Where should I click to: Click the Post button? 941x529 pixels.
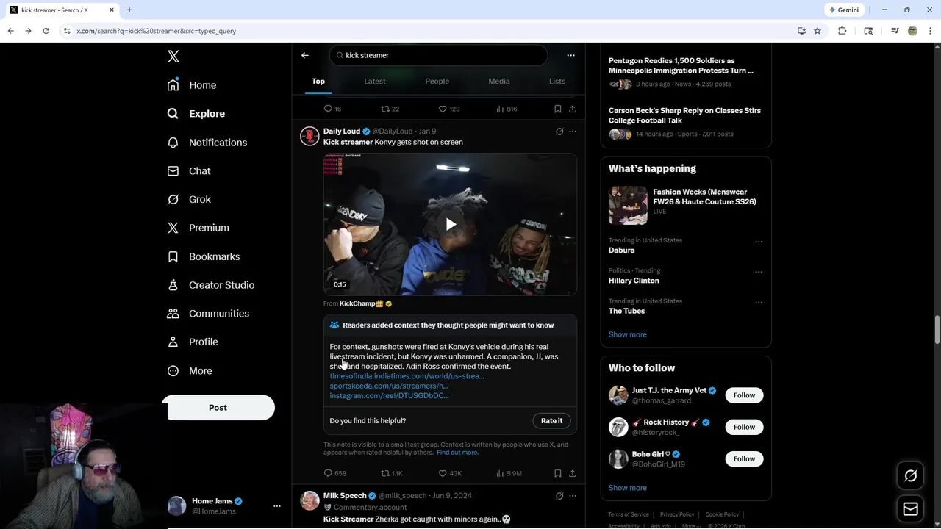(218, 408)
